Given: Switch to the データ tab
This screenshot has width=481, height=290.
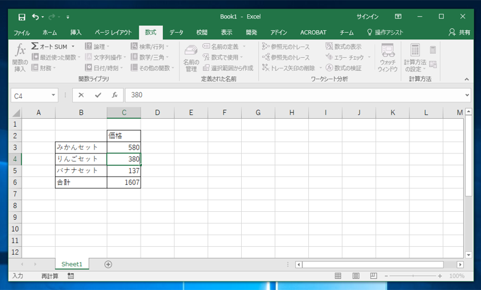Looking at the screenshot, I should pyautogui.click(x=176, y=33).
